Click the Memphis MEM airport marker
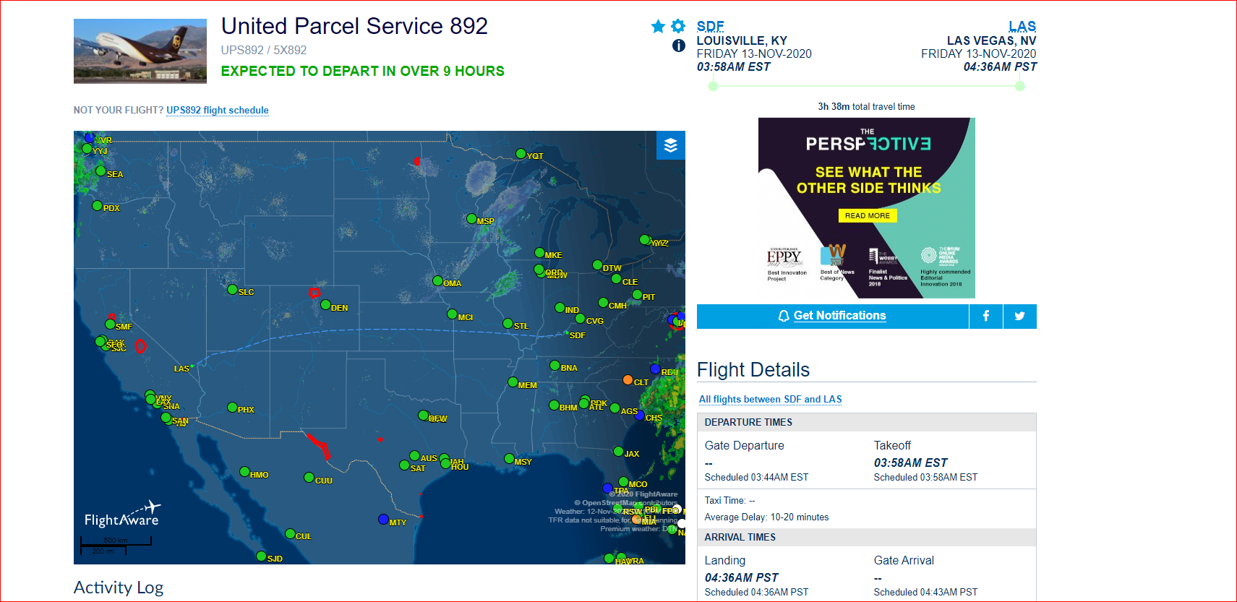 pyautogui.click(x=513, y=382)
